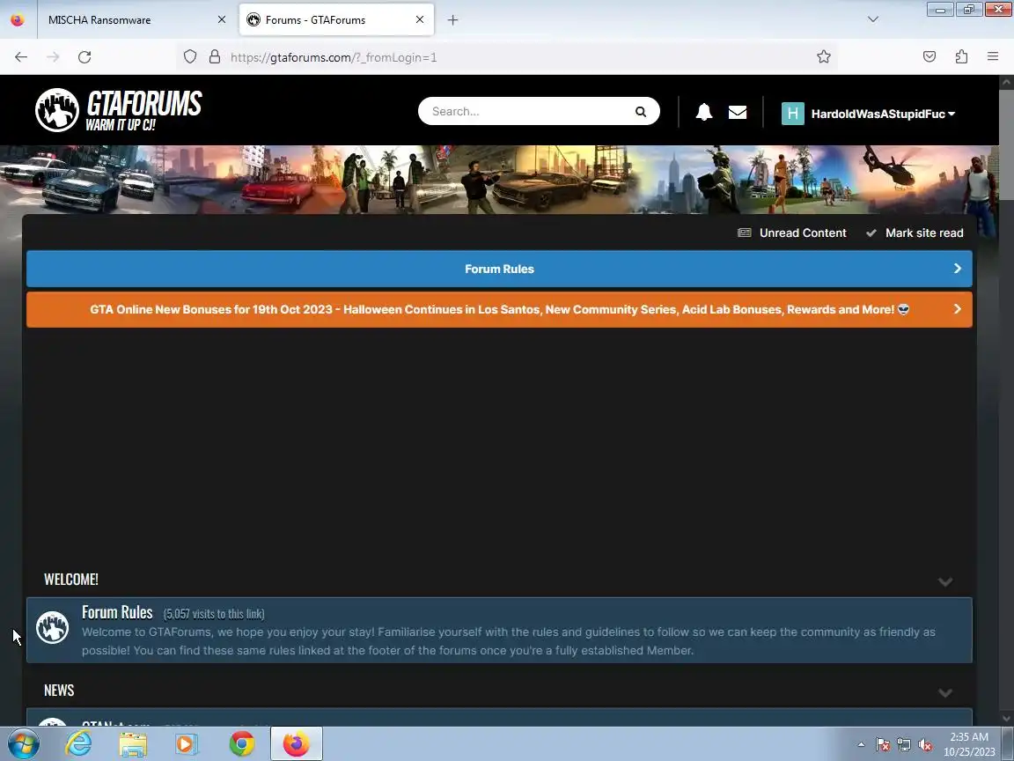Open the Pocket save icon
The height and width of the screenshot is (761, 1014).
[929, 57]
